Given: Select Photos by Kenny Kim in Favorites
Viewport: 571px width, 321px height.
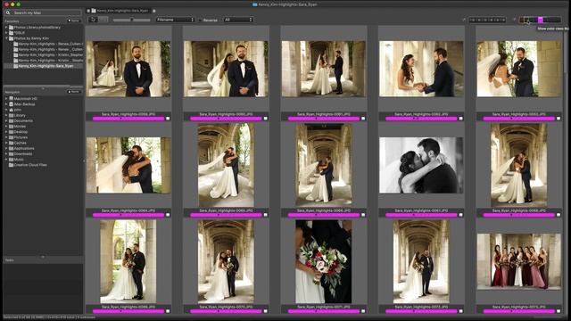Looking at the screenshot, I should point(31,38).
